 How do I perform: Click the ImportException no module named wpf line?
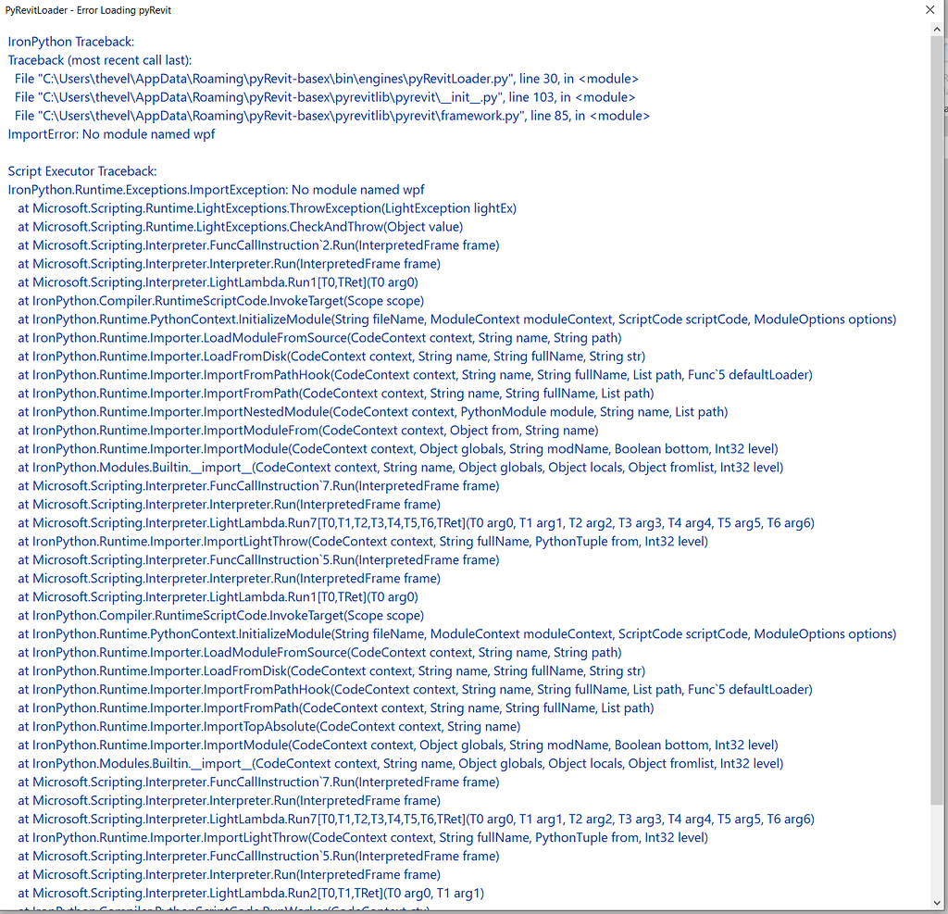click(x=213, y=189)
